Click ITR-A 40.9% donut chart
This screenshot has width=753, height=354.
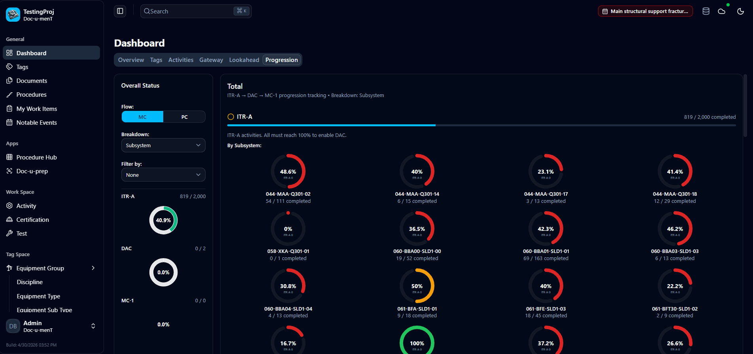click(163, 220)
